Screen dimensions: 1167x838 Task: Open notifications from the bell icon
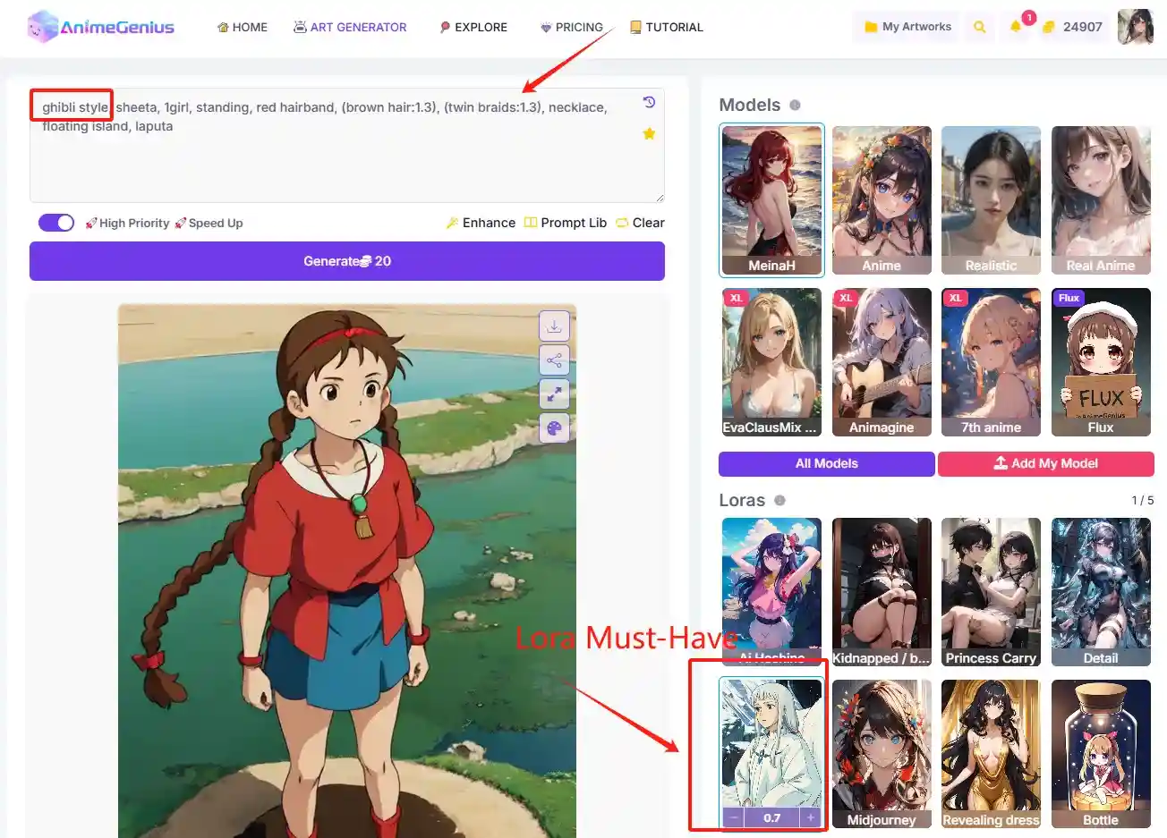[x=1016, y=27]
